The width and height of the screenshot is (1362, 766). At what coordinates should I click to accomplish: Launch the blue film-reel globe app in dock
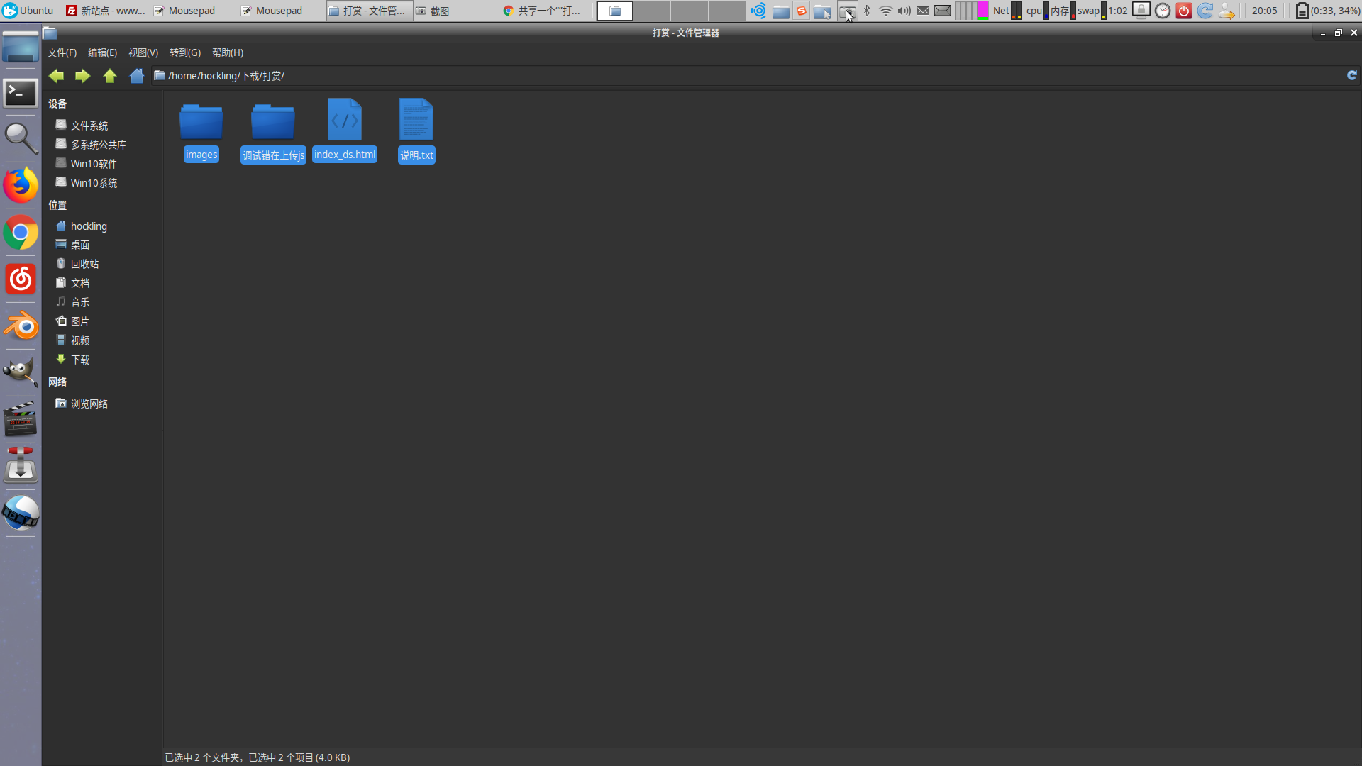[21, 513]
